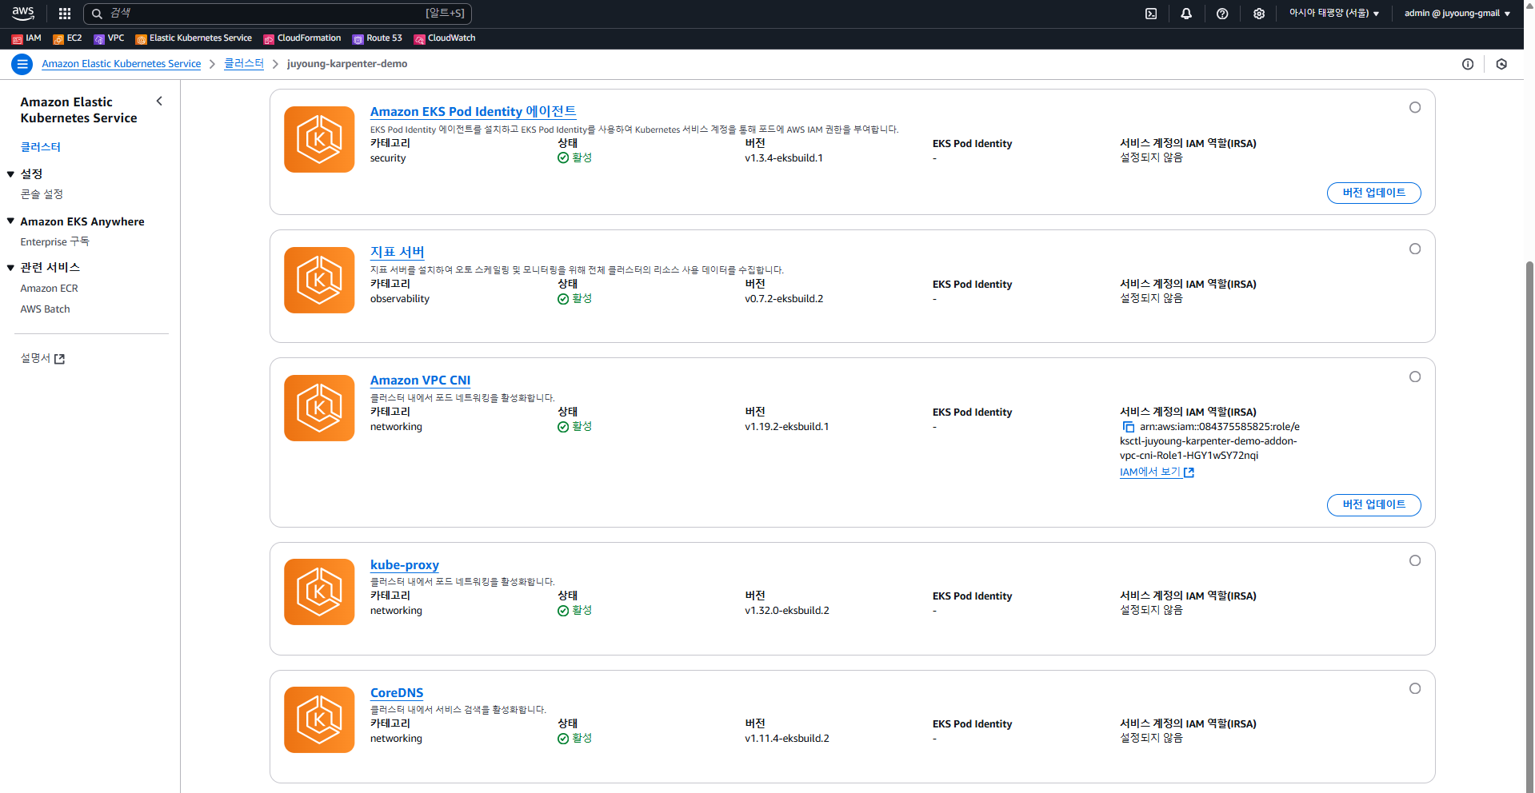Focus the top 검색 search field
The image size is (1535, 793).
point(278,14)
